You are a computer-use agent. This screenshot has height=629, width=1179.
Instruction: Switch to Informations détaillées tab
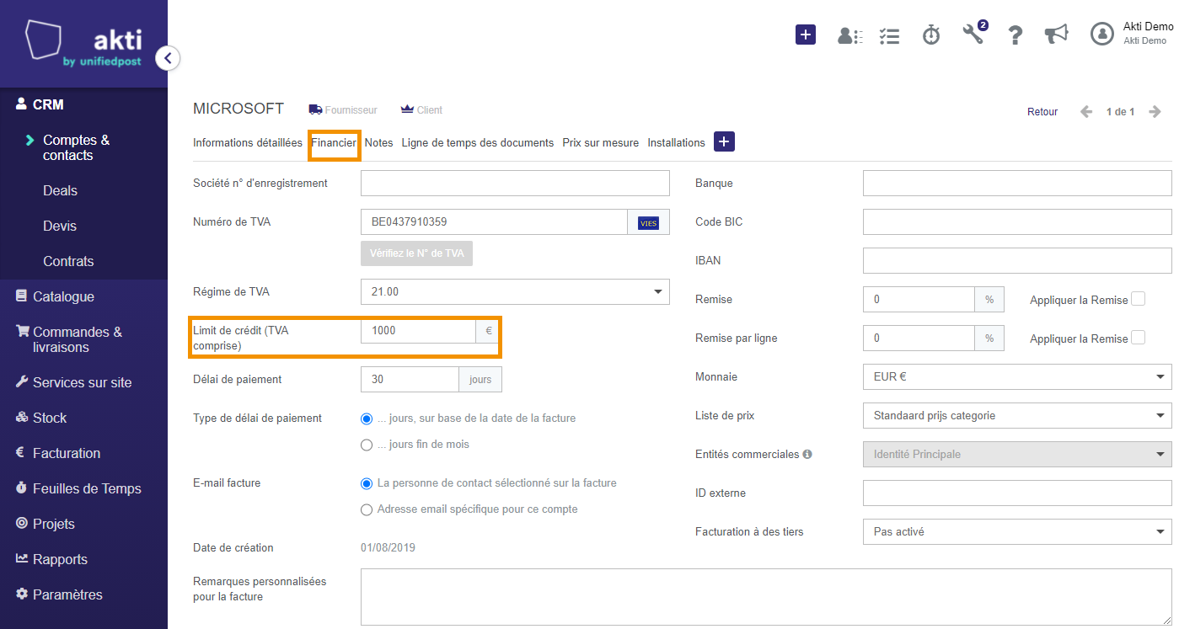248,142
